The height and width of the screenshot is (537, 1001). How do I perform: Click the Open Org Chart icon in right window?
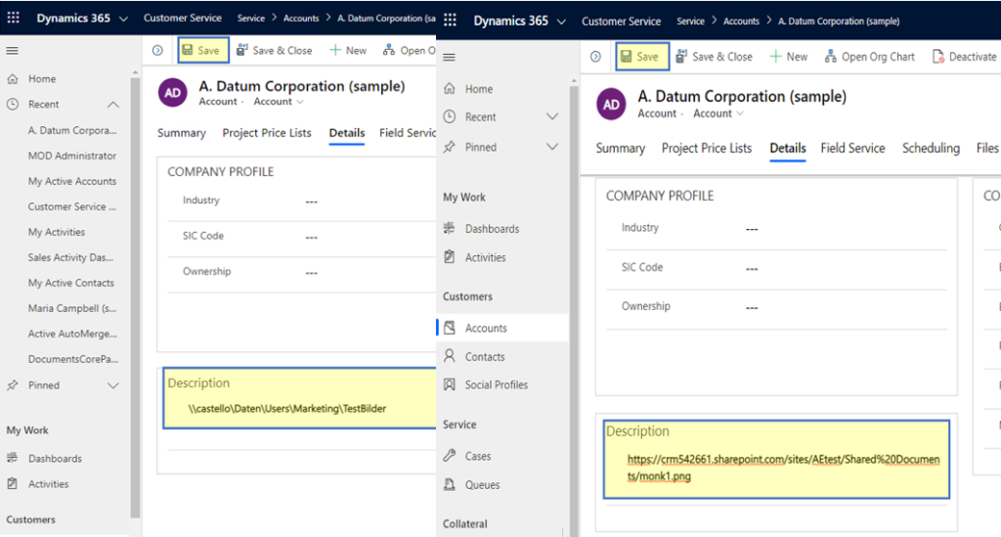(x=831, y=57)
